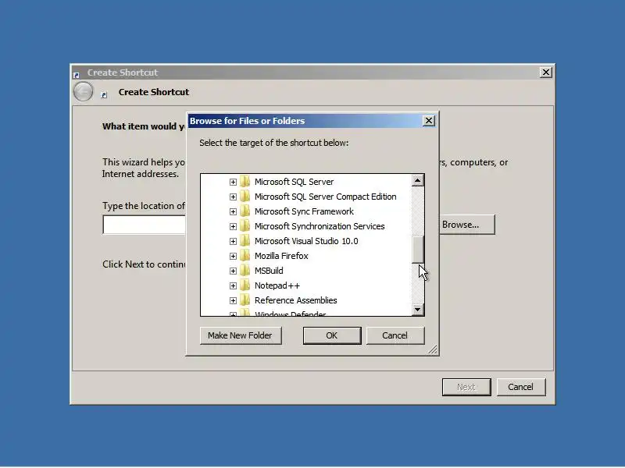Cancel the Browse for Files dialog
The width and height of the screenshot is (625, 468).
(x=395, y=335)
